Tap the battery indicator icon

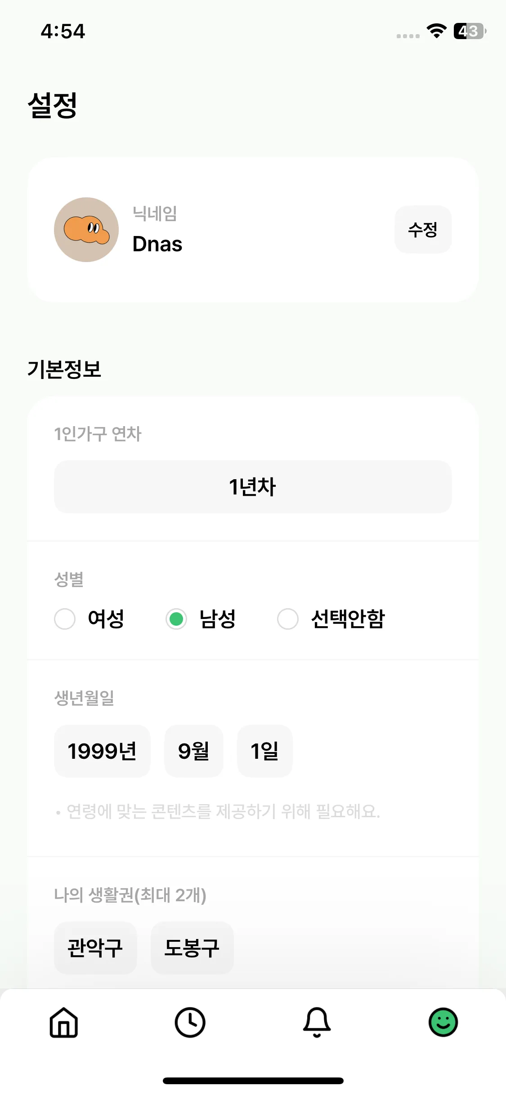tap(470, 31)
